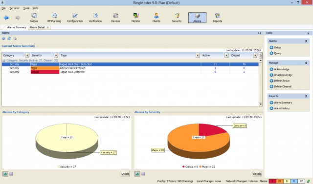Open the Services menu
This screenshot has width=313, height=184.
pyautogui.click(x=14, y=8)
